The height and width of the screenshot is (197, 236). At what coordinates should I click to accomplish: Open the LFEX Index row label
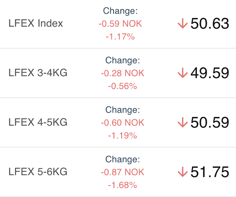point(36,23)
